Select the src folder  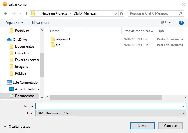pos(58,45)
